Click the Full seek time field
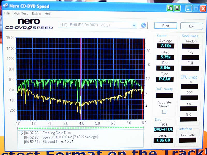Screen dimensions: 207x155 click(190, 68)
